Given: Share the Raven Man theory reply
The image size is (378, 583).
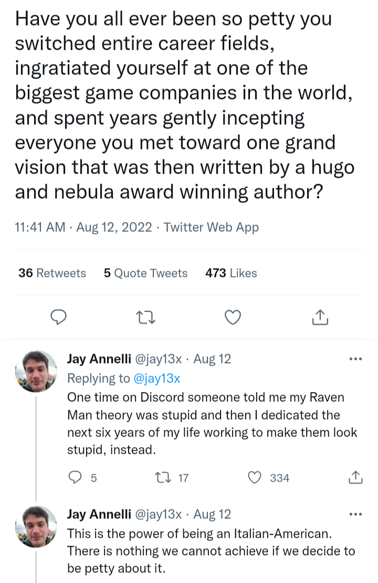Looking at the screenshot, I should pos(355,478).
